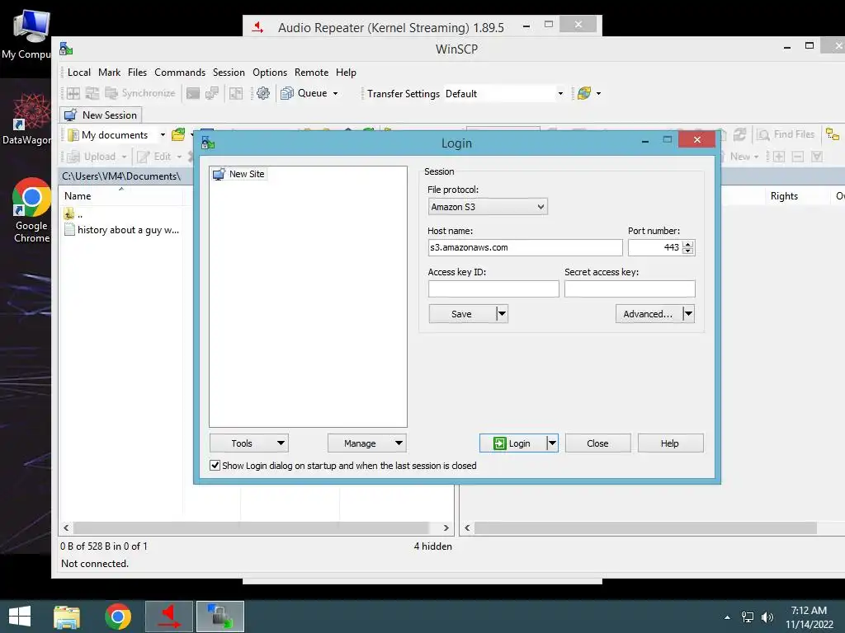Open the Mark menu
Screen dimensions: 845x633
pos(110,73)
